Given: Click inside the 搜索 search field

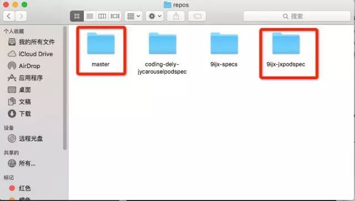Looking at the screenshot, I should tap(297, 16).
